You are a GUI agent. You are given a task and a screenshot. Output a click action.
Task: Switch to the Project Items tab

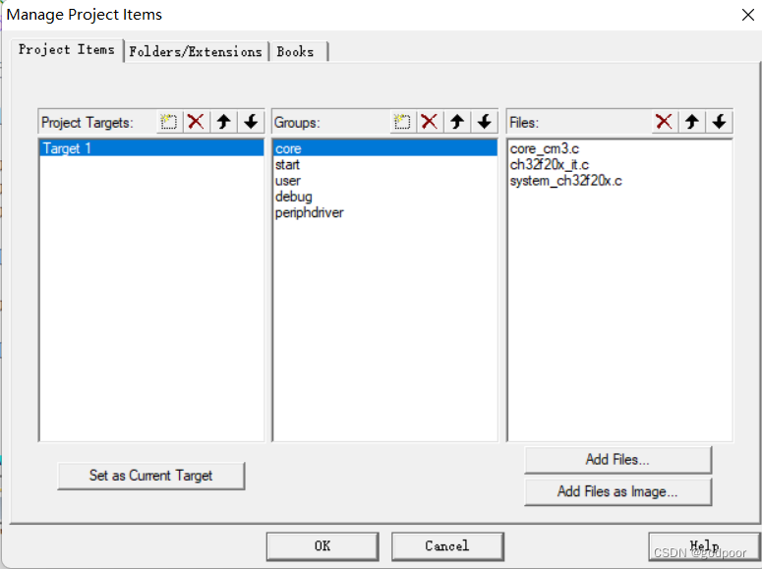pyautogui.click(x=67, y=49)
